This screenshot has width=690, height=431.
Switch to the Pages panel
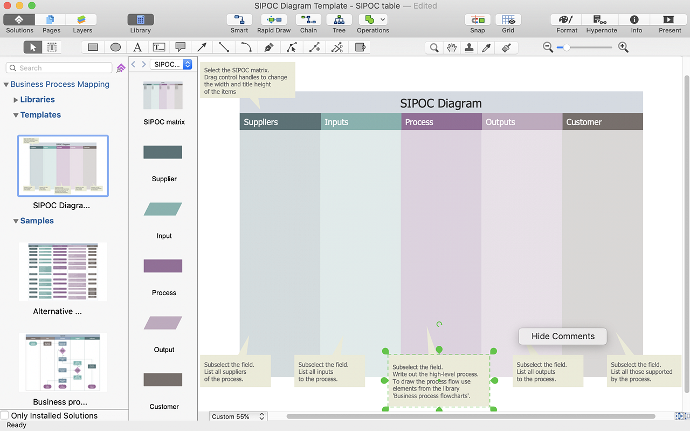(x=51, y=22)
